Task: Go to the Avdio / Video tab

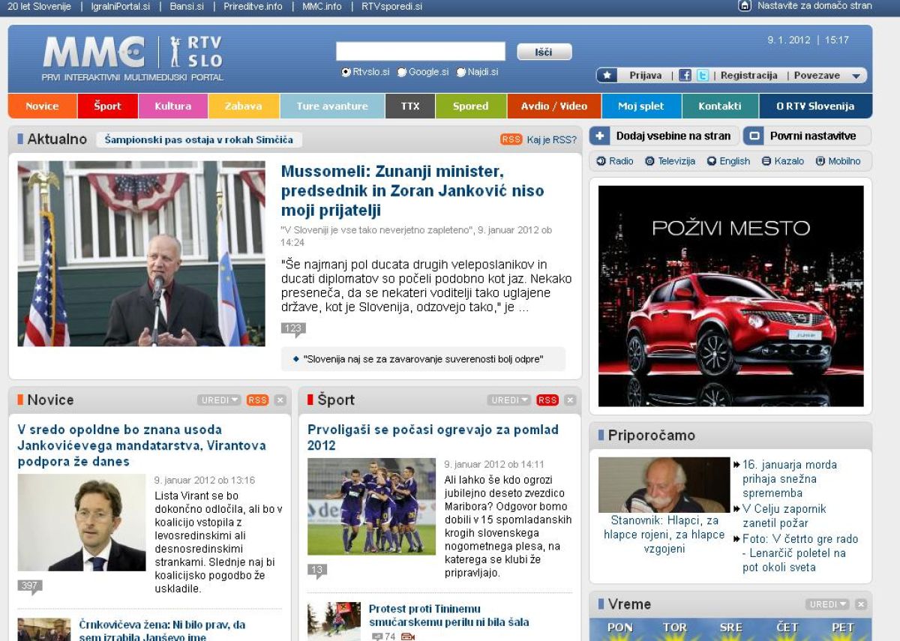Action: click(553, 106)
